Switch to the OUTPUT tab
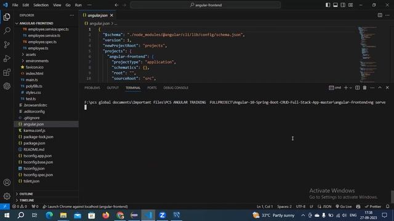The height and width of the screenshot is (221, 394). pos(113,88)
